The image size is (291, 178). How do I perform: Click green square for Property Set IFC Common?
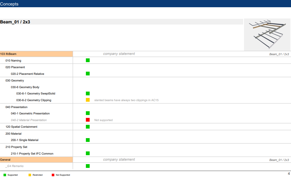88,153
